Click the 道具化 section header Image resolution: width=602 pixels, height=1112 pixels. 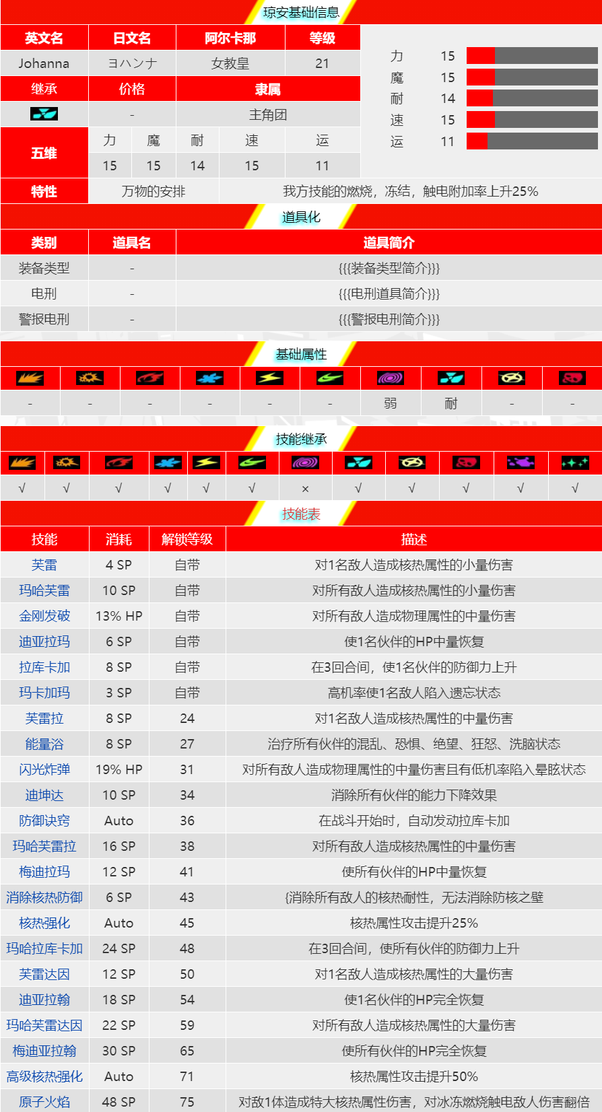click(x=301, y=217)
